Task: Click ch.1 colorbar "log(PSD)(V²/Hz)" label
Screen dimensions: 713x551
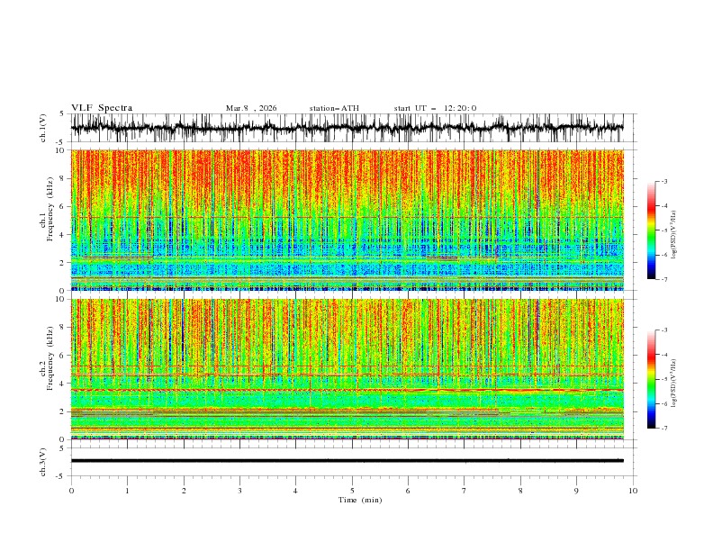Action: tap(674, 235)
